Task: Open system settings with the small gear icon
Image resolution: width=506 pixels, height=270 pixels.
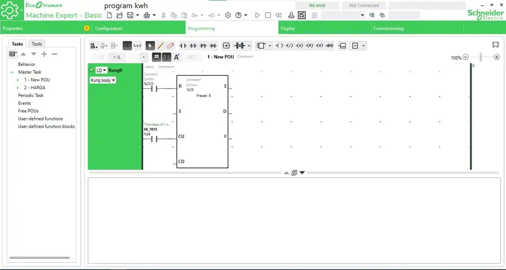Action: pyautogui.click(x=228, y=15)
